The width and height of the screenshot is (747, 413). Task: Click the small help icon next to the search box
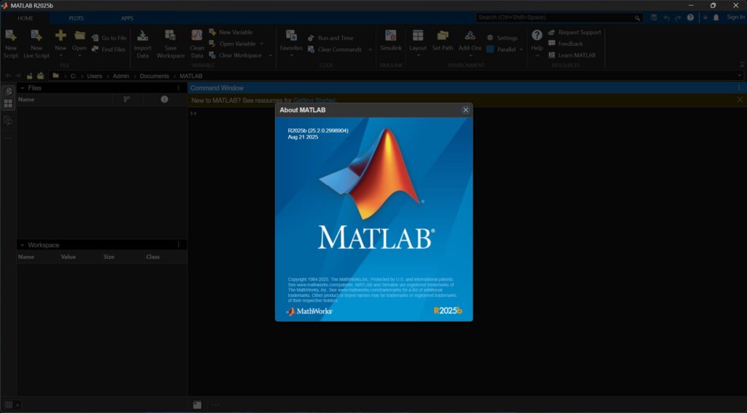coord(690,18)
